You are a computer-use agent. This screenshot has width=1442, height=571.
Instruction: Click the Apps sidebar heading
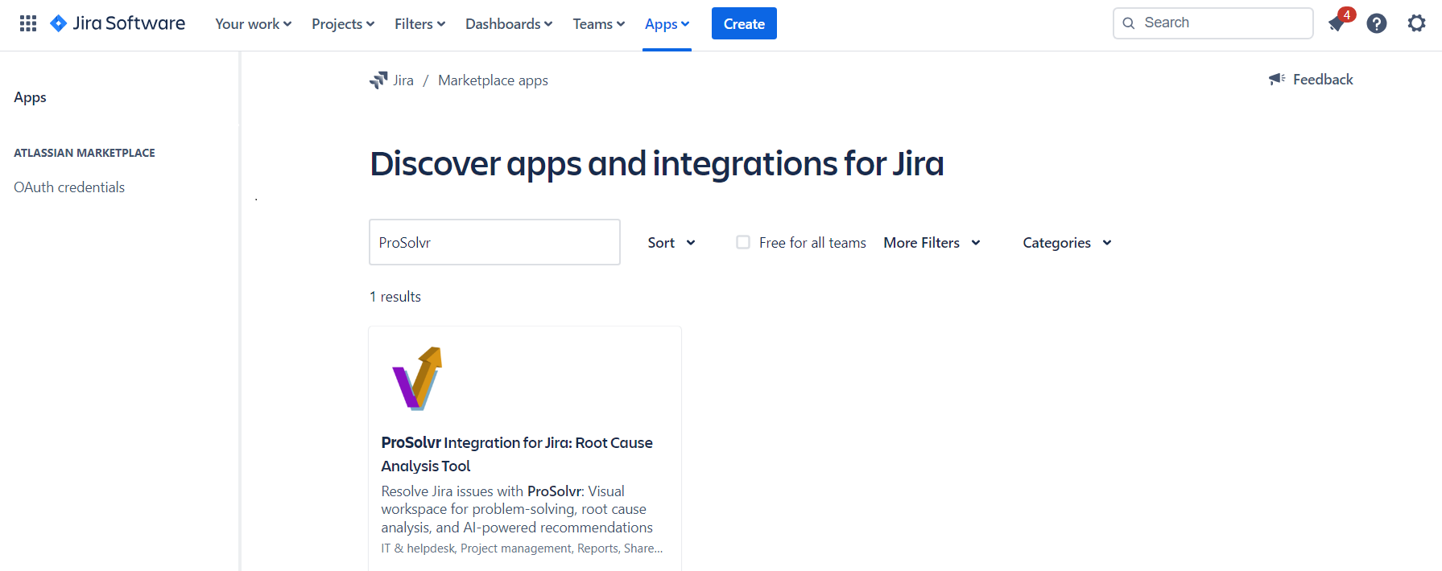coord(31,97)
